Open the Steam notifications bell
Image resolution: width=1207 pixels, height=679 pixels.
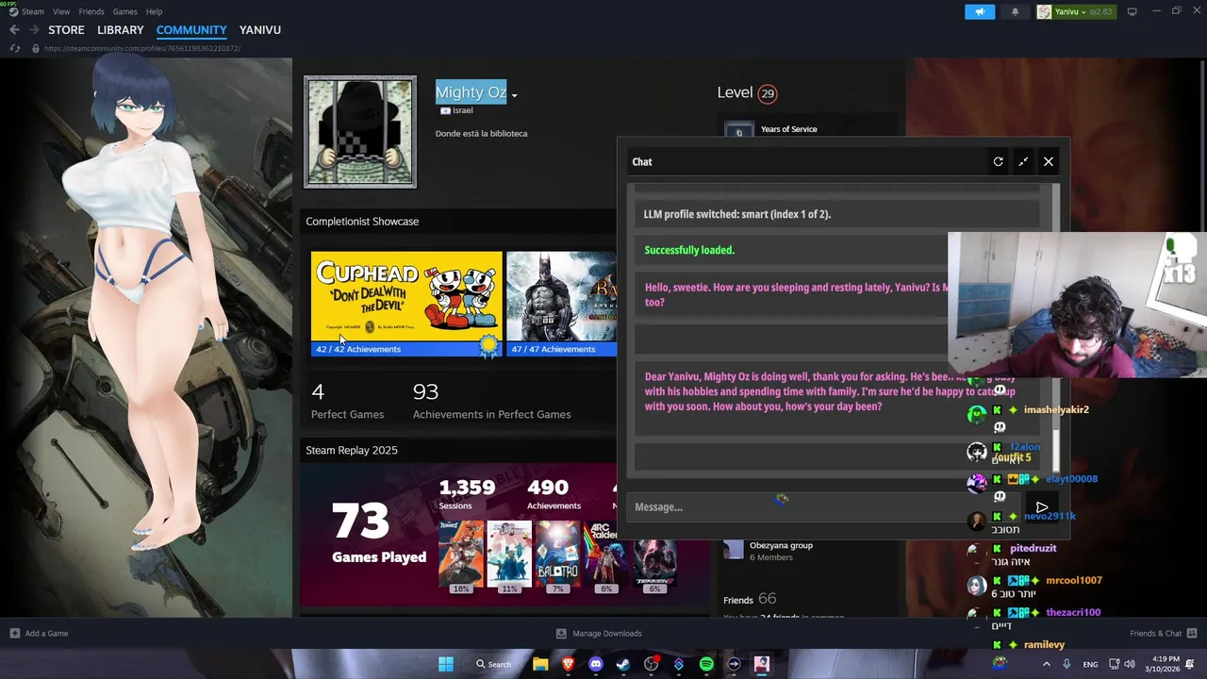coord(1015,11)
